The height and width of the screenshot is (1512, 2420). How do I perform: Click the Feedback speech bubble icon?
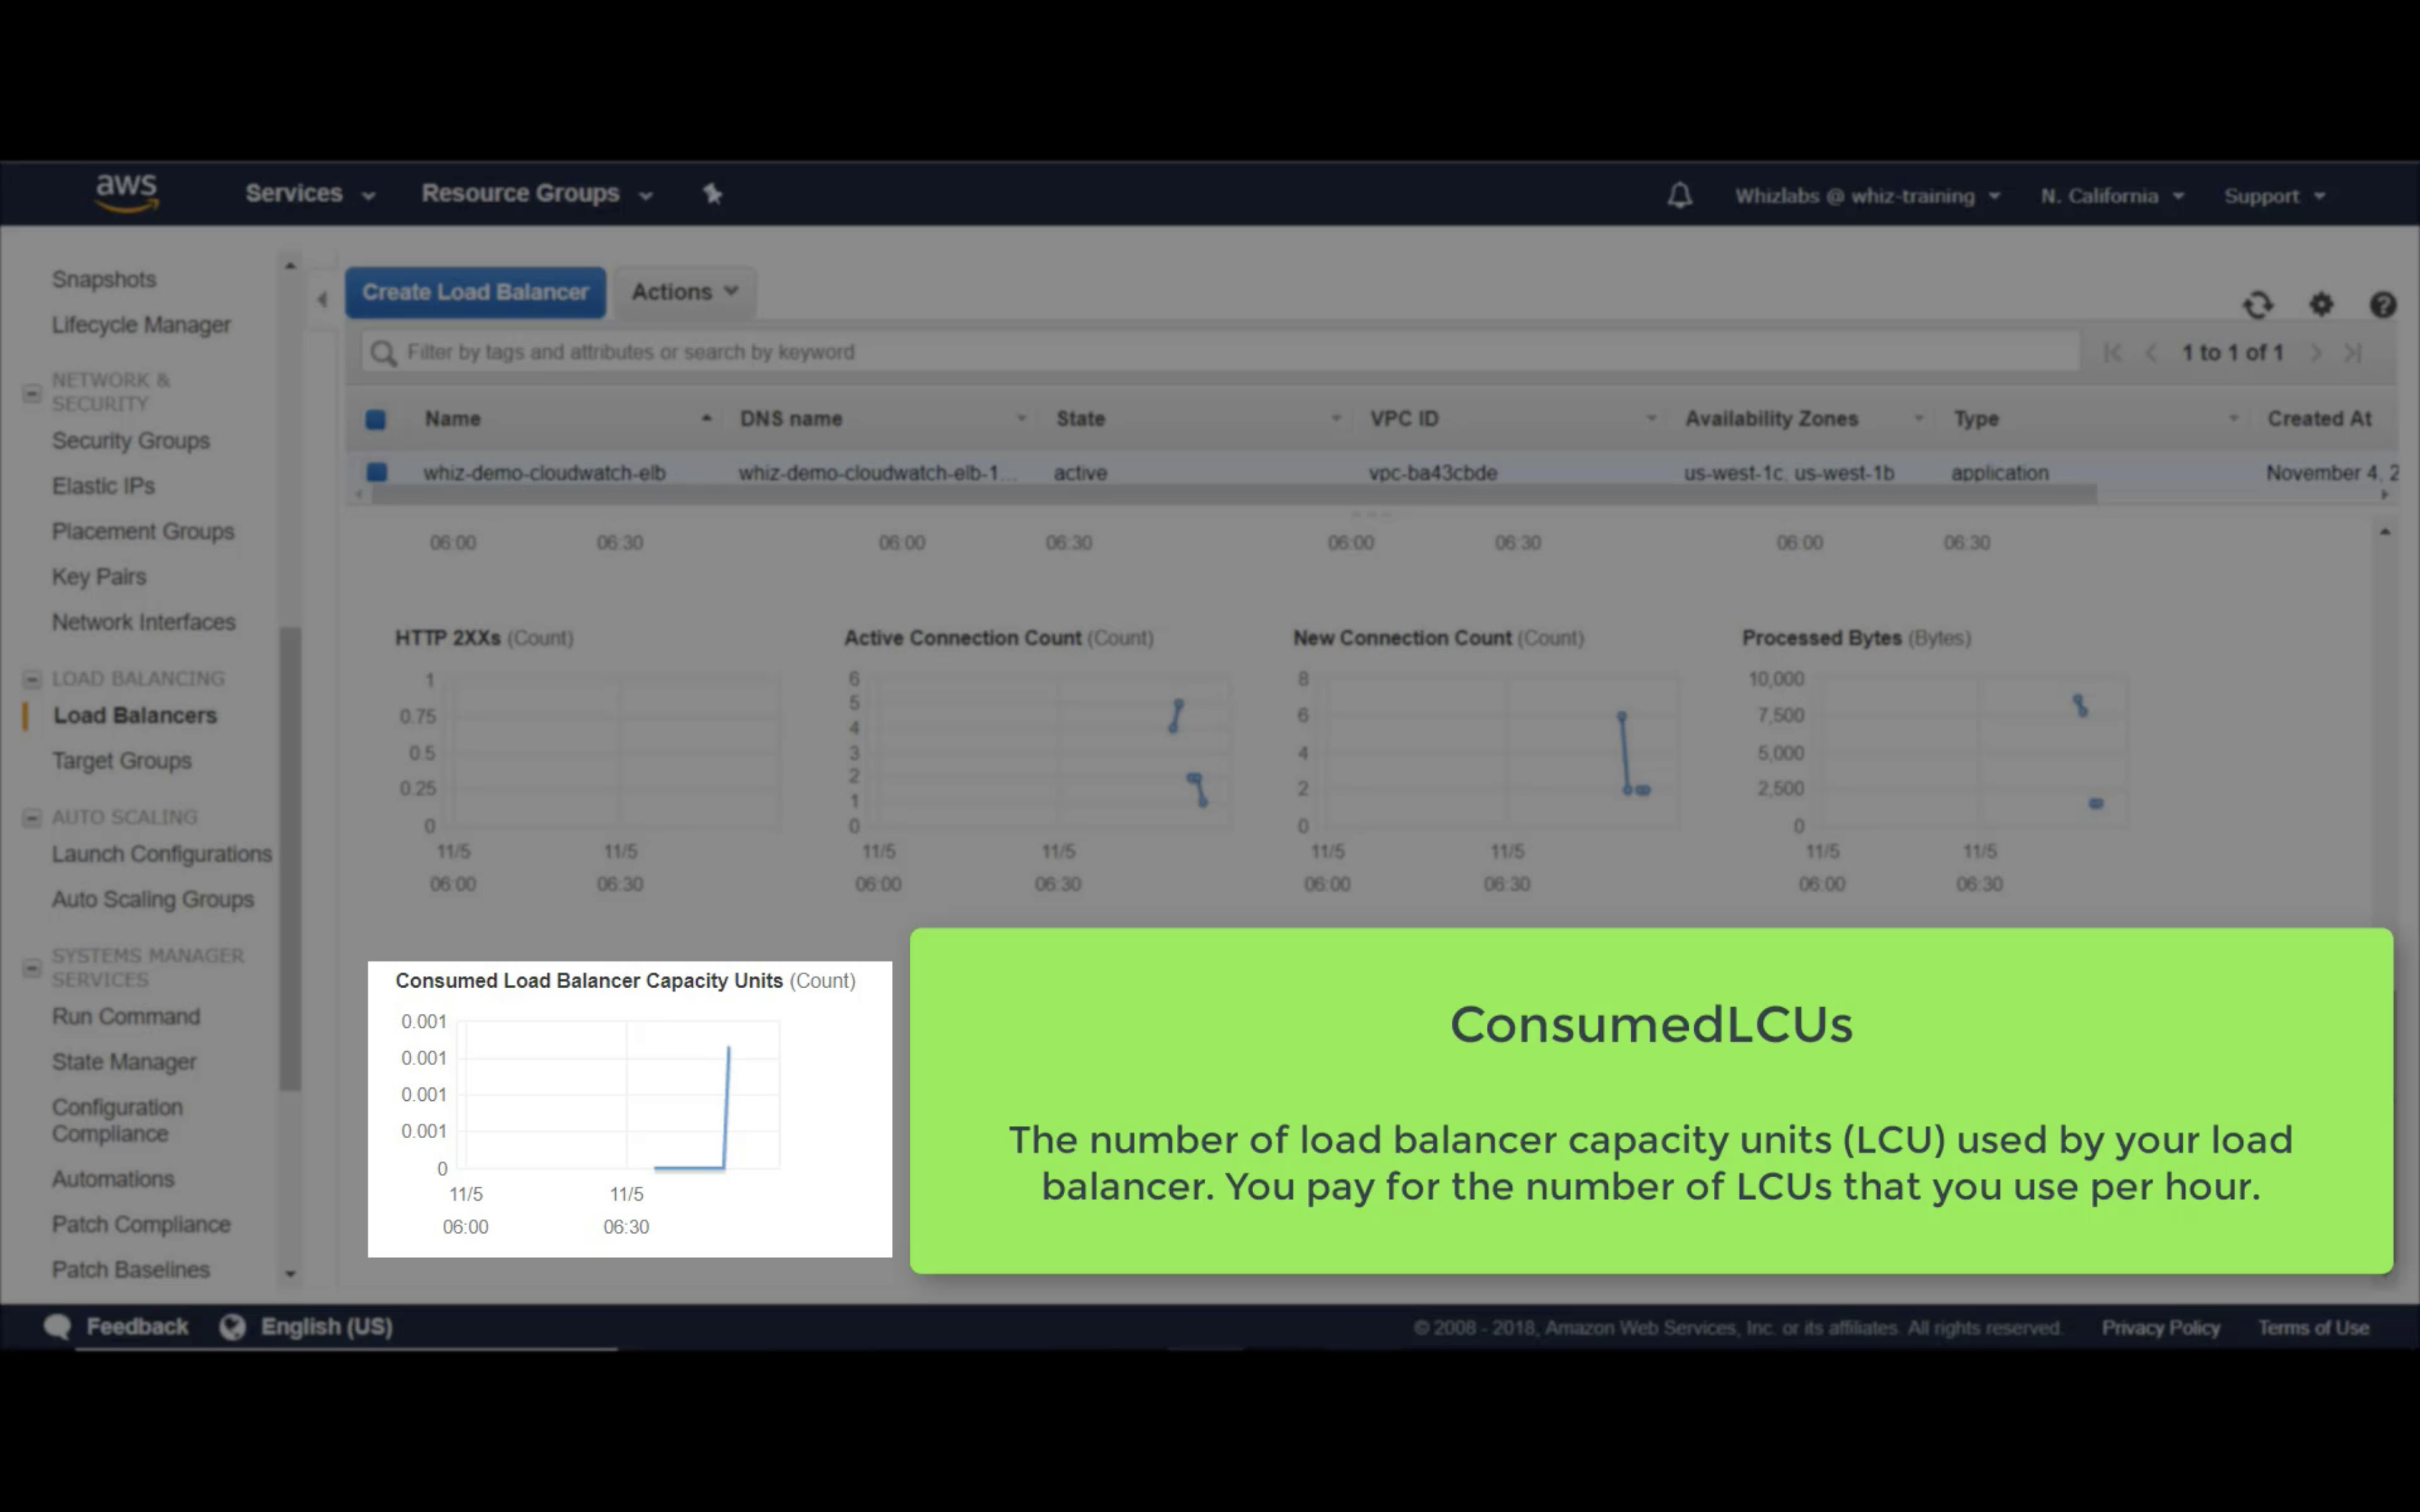pyautogui.click(x=57, y=1327)
